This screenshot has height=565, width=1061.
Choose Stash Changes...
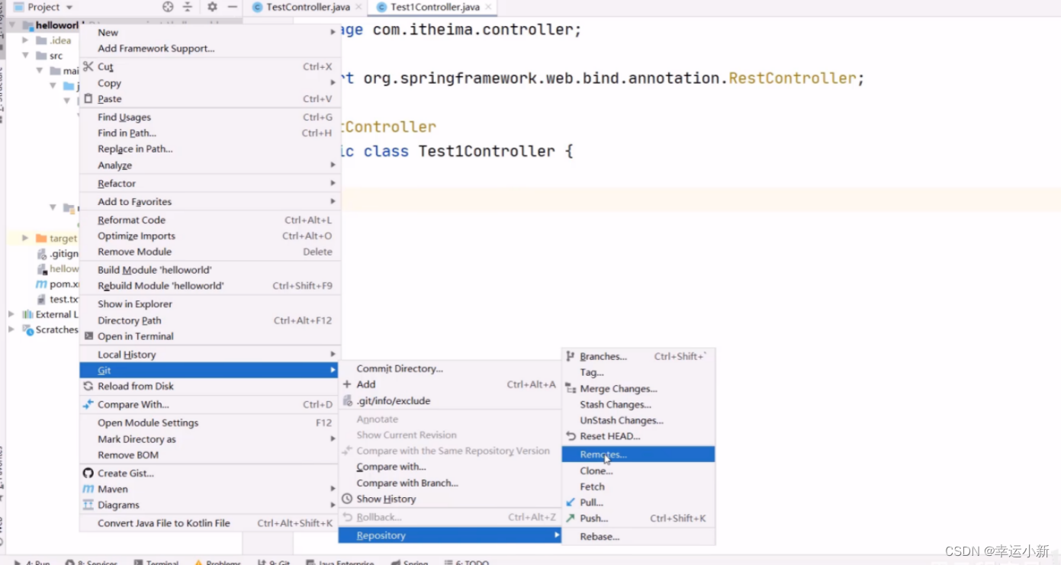pyautogui.click(x=638, y=404)
